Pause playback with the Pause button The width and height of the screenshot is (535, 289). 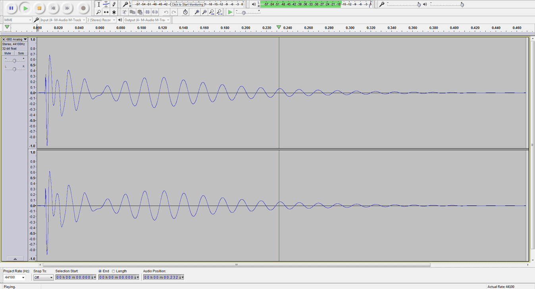(x=11, y=8)
